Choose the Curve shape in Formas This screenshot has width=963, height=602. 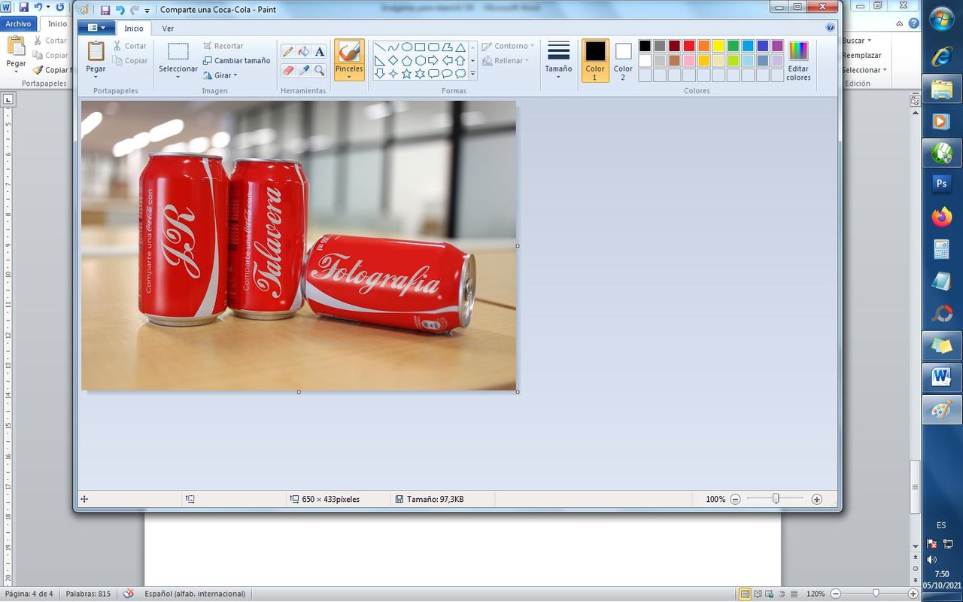pos(393,47)
